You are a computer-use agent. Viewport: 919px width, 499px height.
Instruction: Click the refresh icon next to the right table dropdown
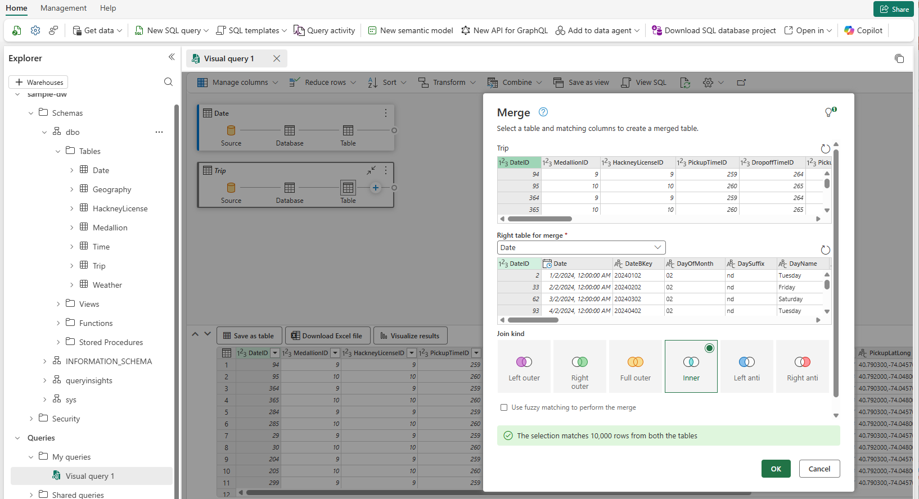pos(825,250)
